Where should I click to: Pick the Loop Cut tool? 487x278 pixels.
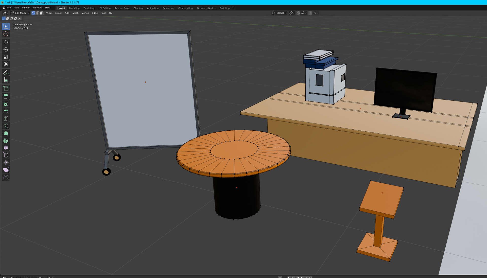[x=6, y=118]
